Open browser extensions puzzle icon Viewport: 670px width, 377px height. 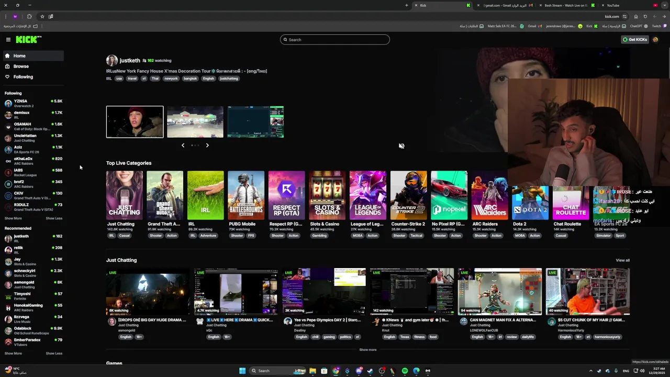29,16
